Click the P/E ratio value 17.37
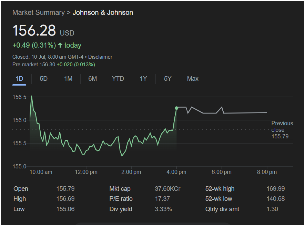 click(x=162, y=199)
